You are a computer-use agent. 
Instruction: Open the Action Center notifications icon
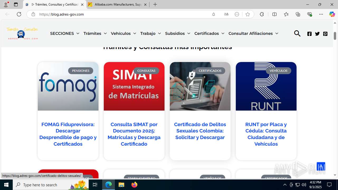click(x=329, y=185)
